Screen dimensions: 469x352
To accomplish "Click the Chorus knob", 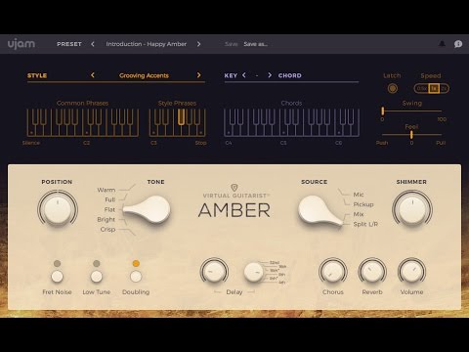I will pos(332,272).
